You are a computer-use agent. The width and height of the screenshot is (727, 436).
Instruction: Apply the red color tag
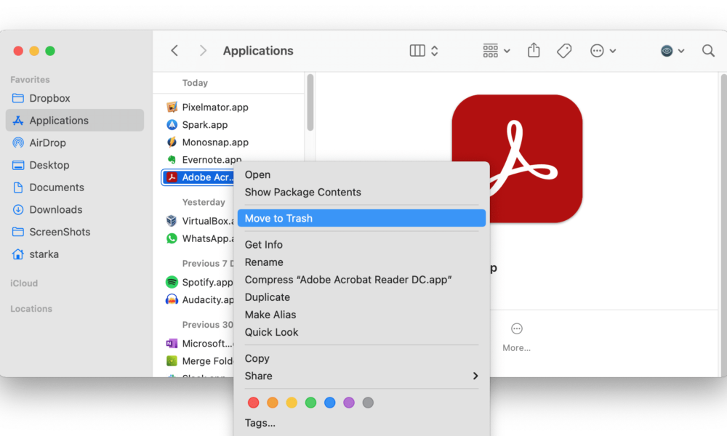coord(253,403)
